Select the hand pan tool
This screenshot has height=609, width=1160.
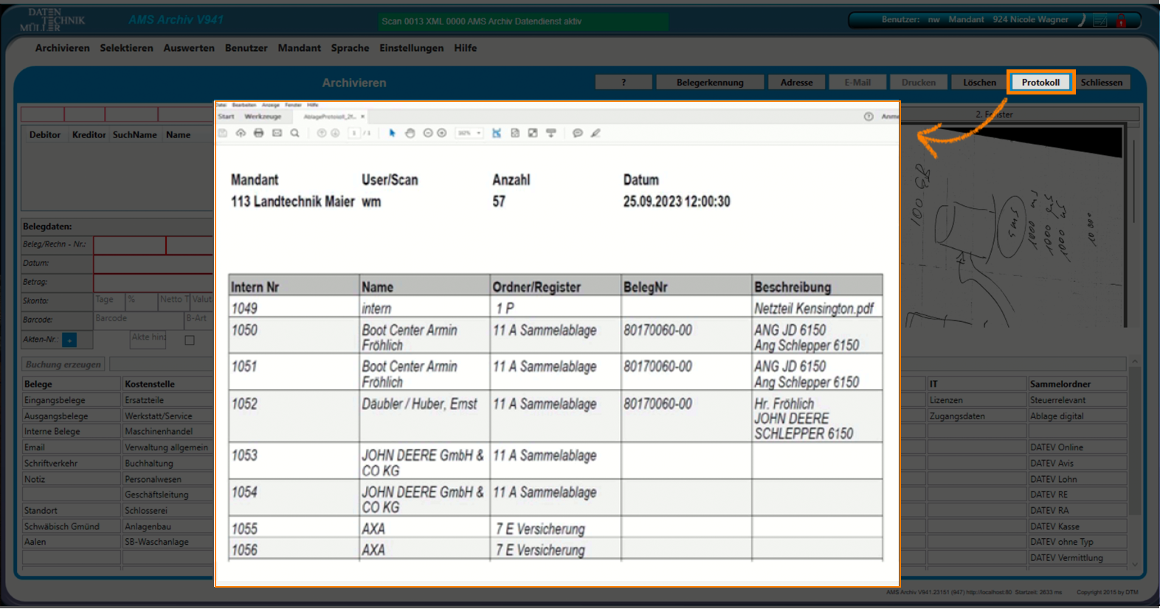410,133
